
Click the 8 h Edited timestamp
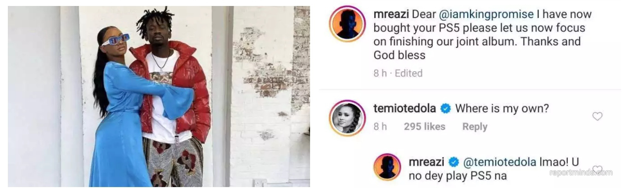click(398, 73)
